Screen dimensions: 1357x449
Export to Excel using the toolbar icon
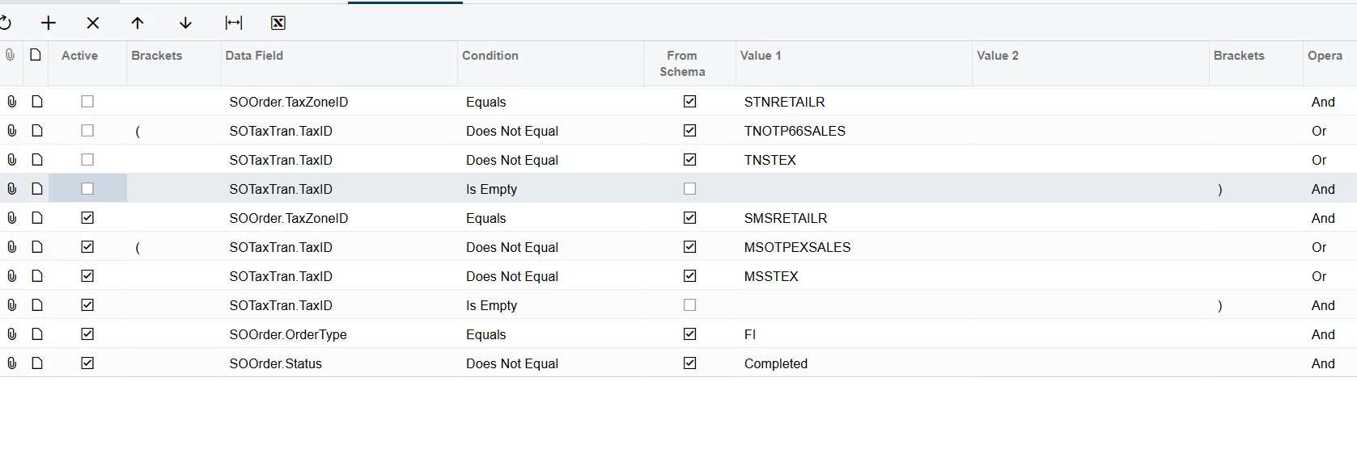(278, 23)
